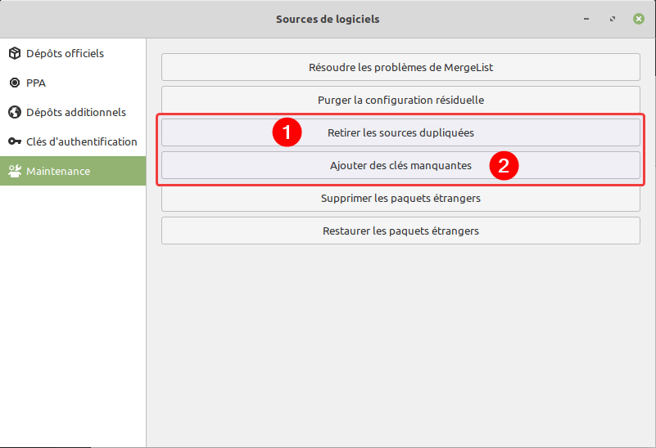This screenshot has width=656, height=448.
Task: Click the package box icon beside Dépôts officiels
Action: coord(14,54)
